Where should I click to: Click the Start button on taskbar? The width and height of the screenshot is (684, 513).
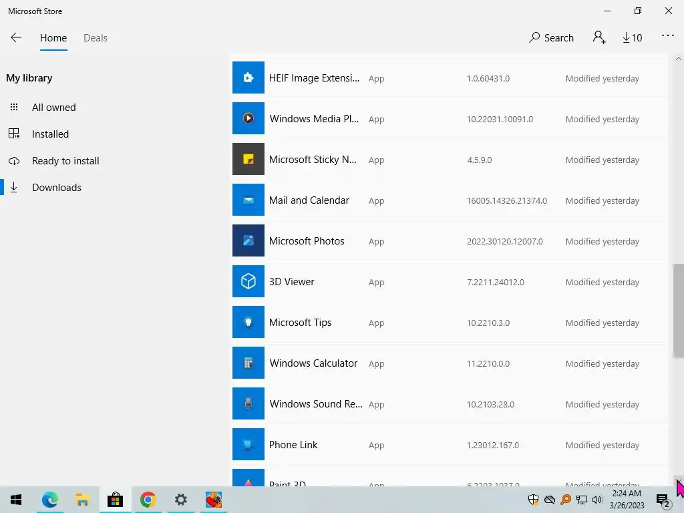coord(16,500)
